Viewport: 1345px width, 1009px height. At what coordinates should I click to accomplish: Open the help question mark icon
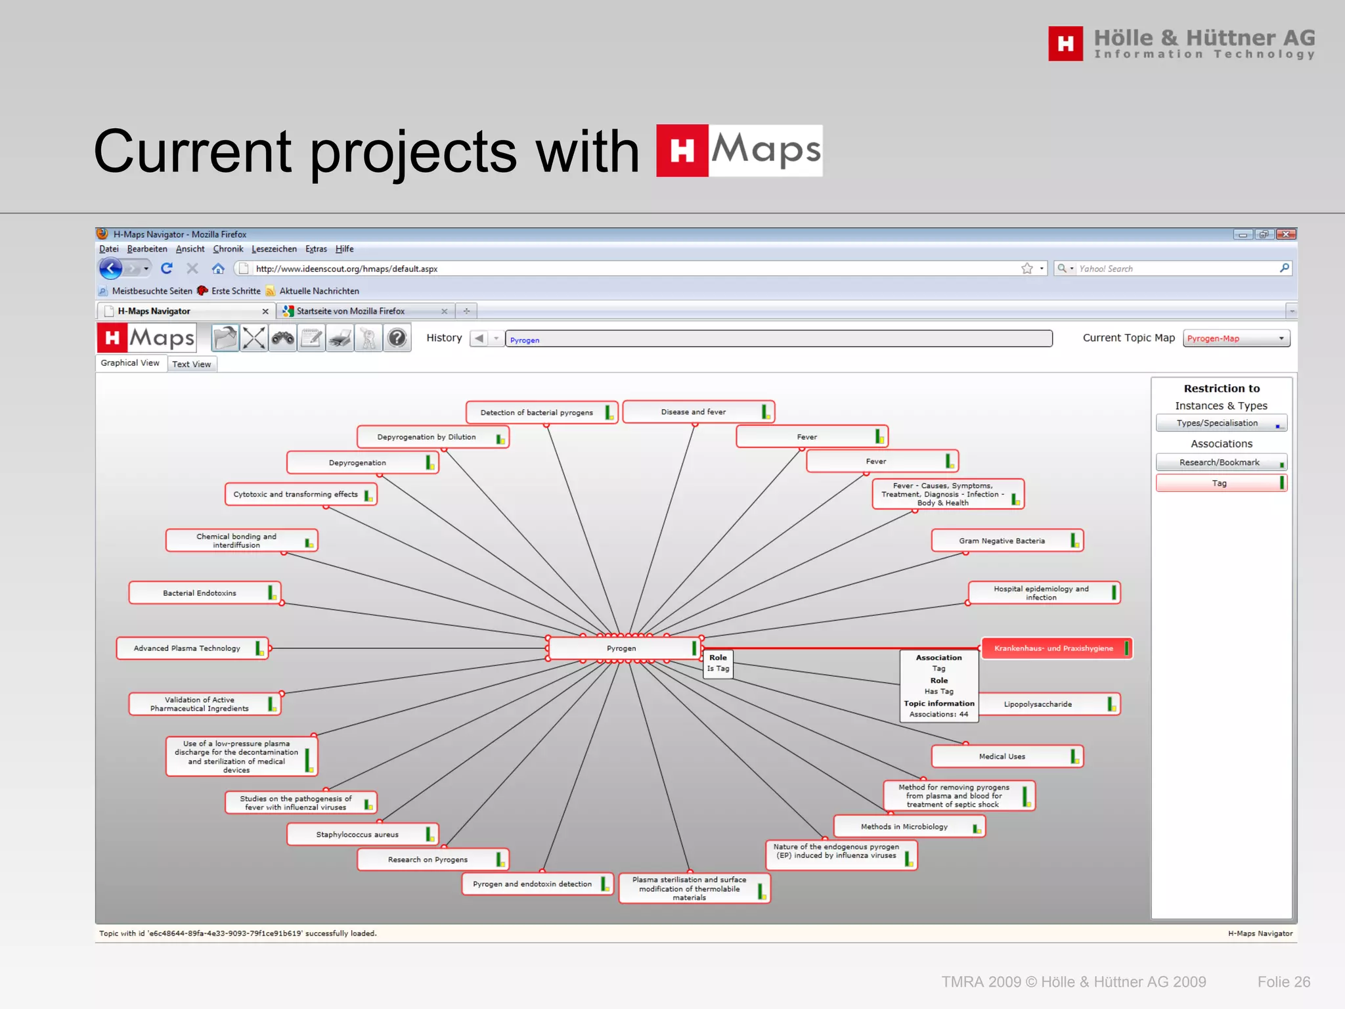tap(397, 338)
